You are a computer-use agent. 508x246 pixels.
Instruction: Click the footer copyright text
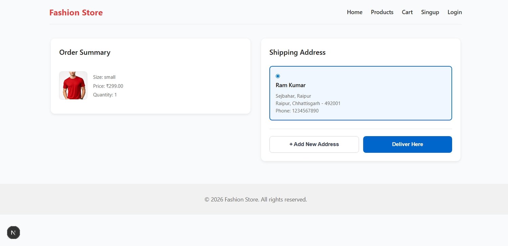pos(256,199)
